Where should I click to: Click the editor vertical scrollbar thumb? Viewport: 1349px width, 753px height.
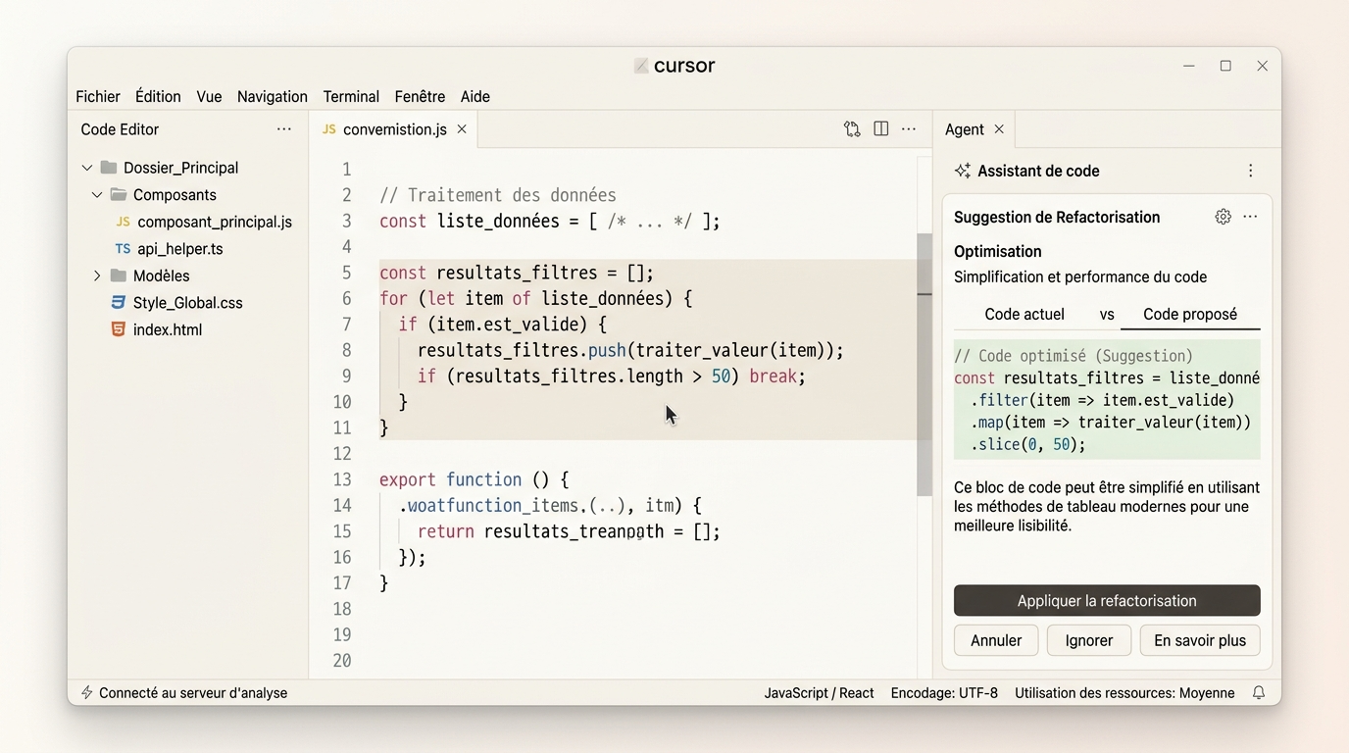point(924,365)
